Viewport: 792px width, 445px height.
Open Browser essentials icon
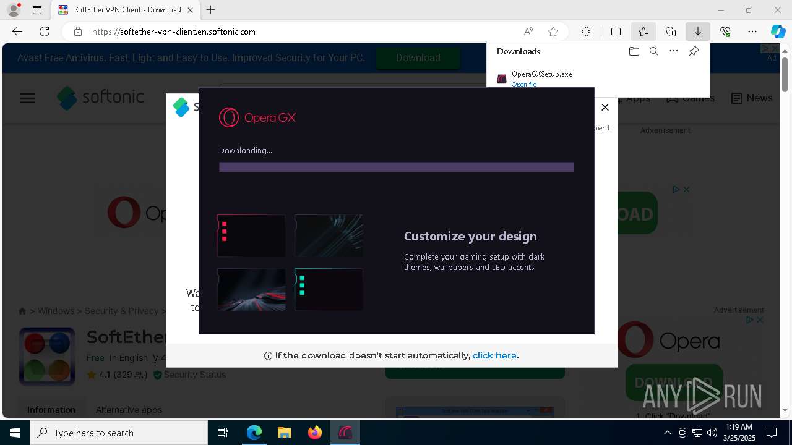[x=725, y=32]
